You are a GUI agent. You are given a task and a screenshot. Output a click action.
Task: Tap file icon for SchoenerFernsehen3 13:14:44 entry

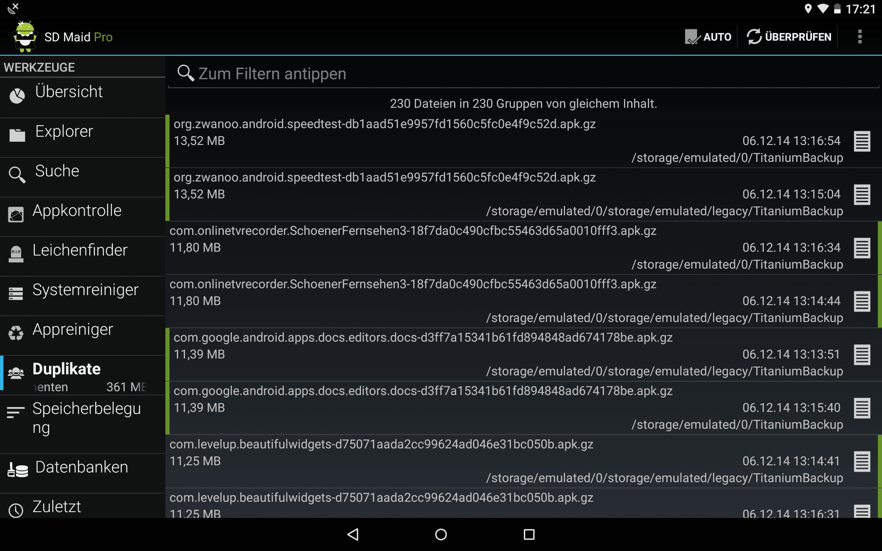(x=862, y=301)
